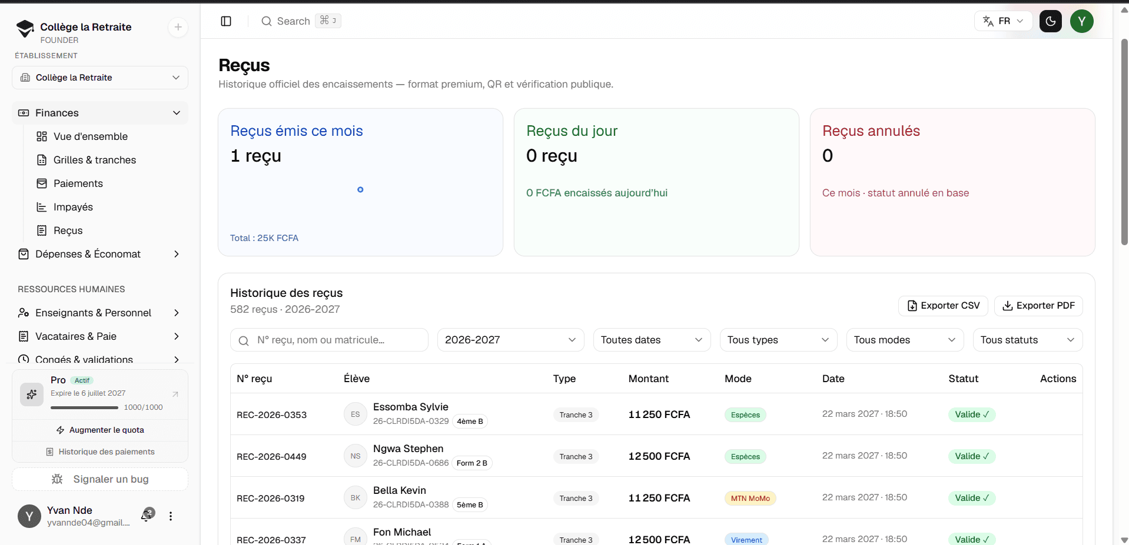The height and width of the screenshot is (545, 1129).
Task: Click the Montant column header
Action: (649, 379)
